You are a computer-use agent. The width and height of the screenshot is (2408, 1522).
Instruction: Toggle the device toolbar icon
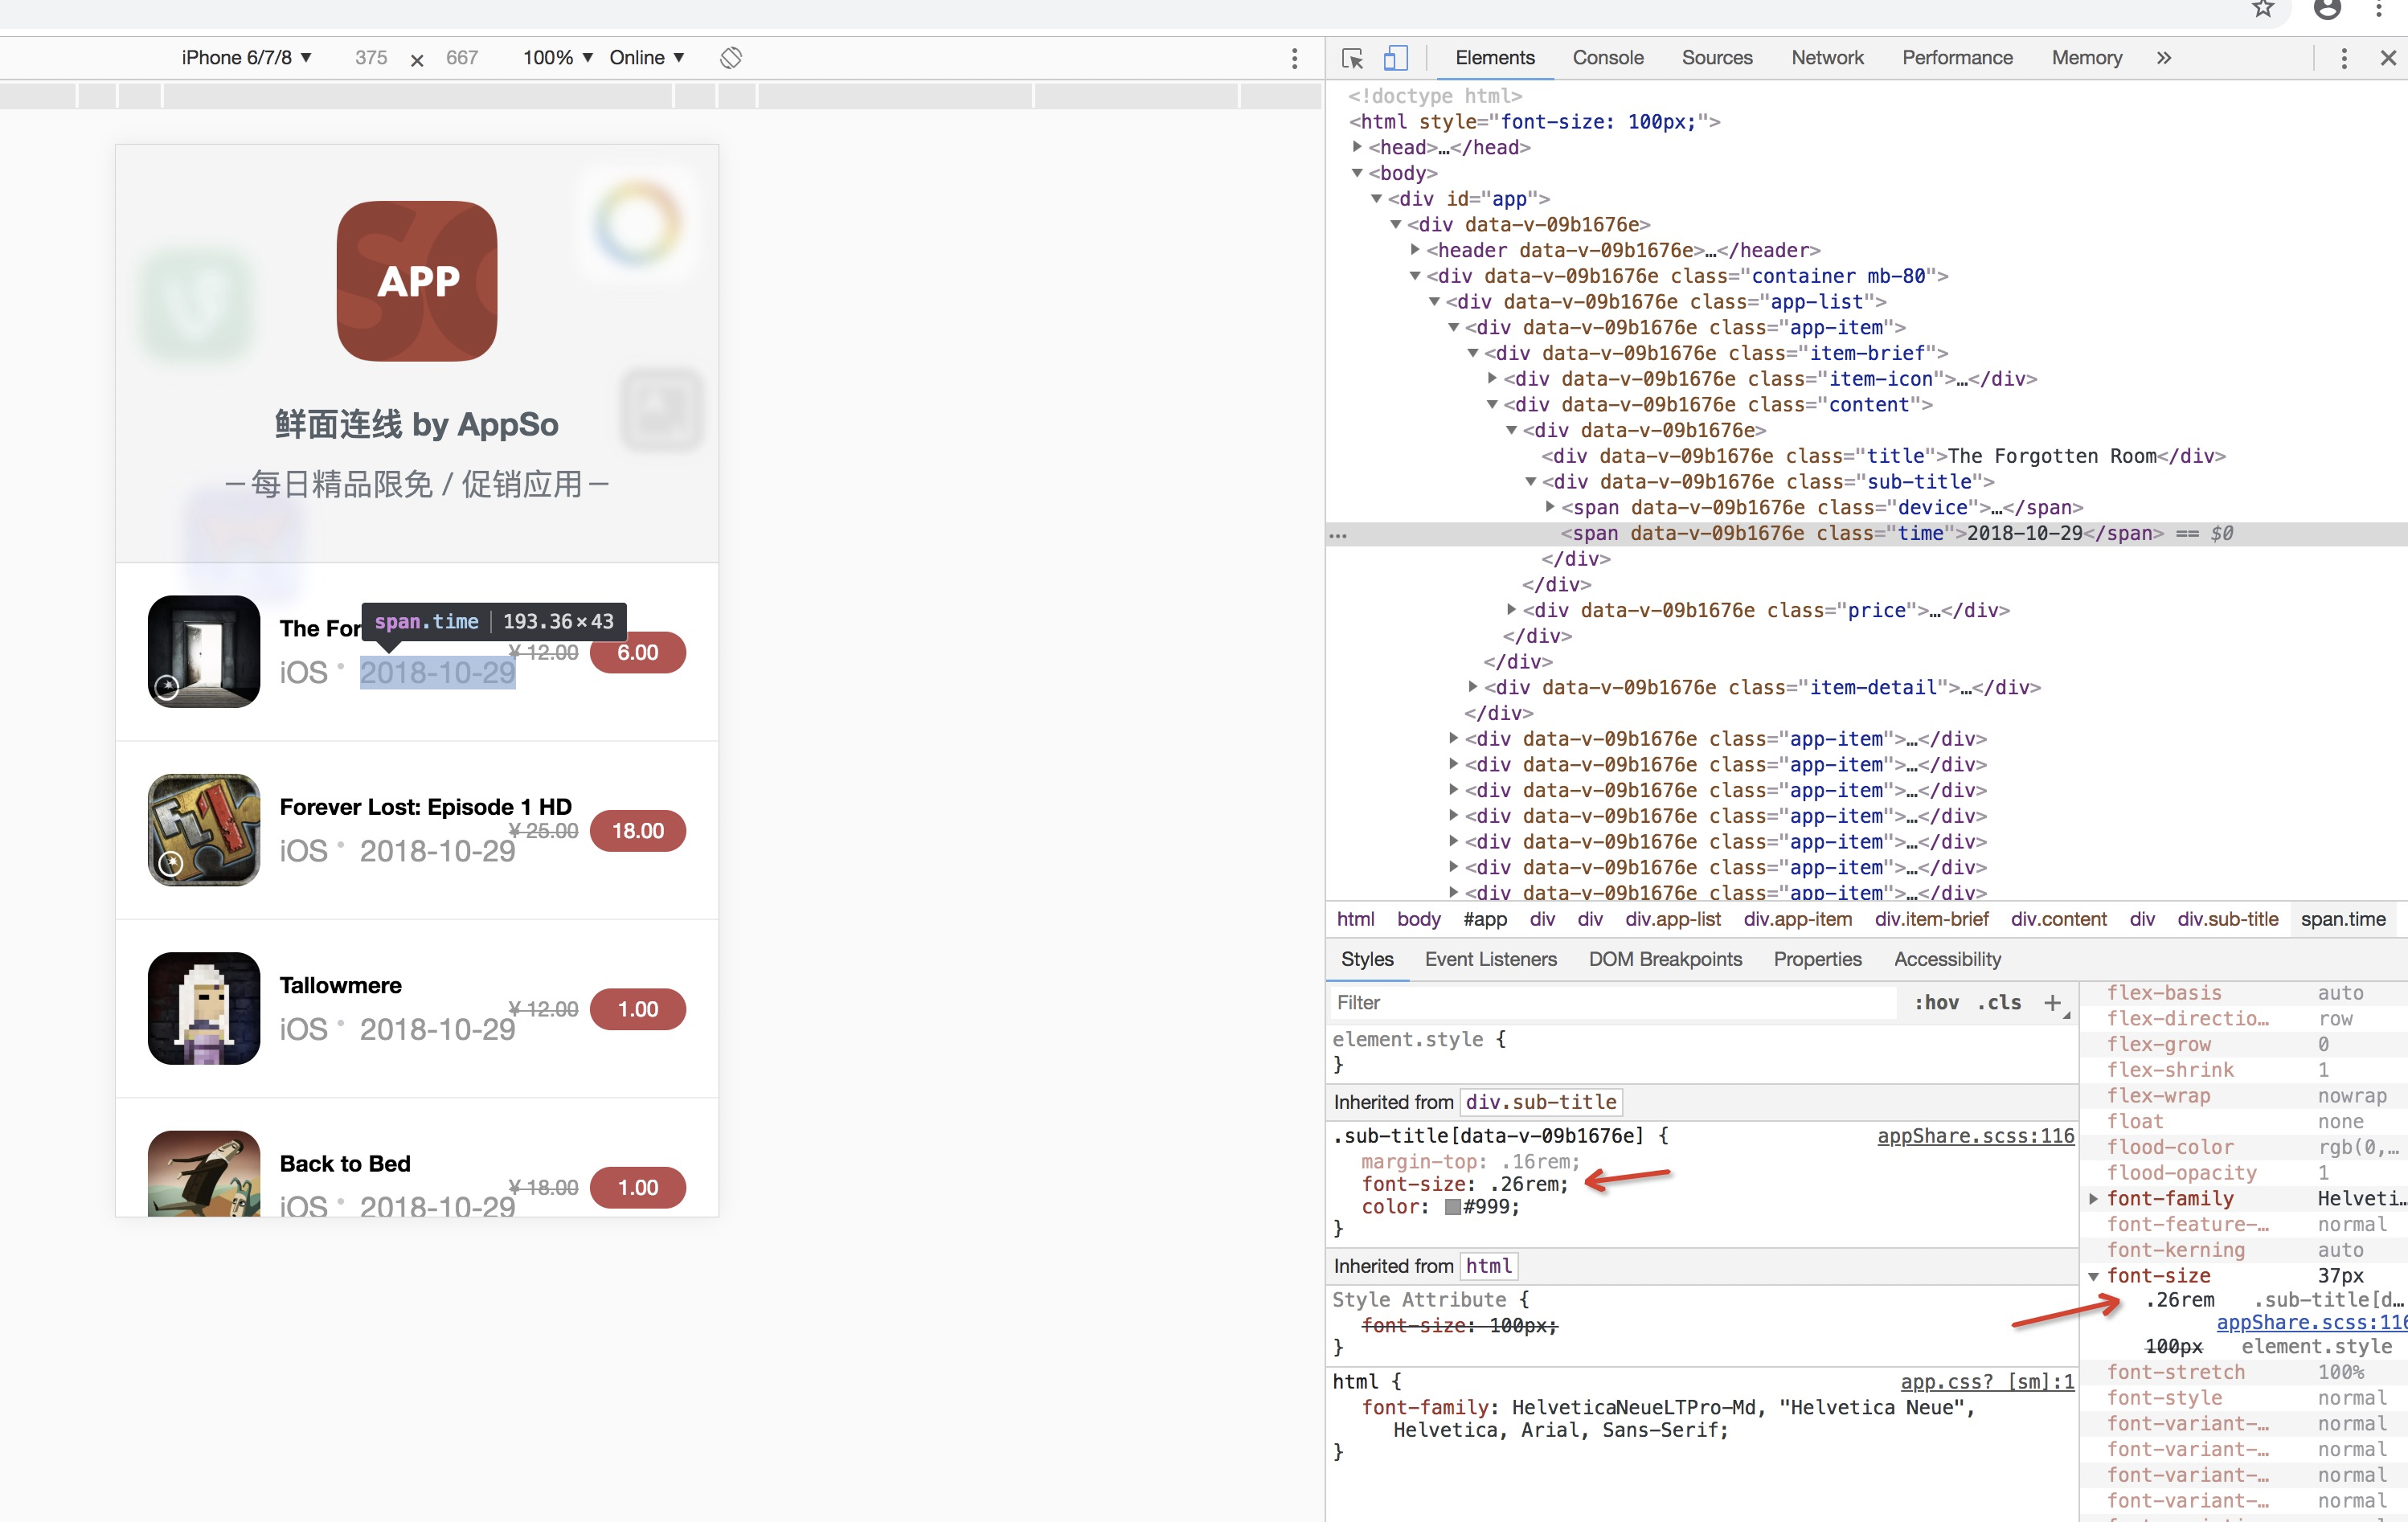pos(1395,58)
